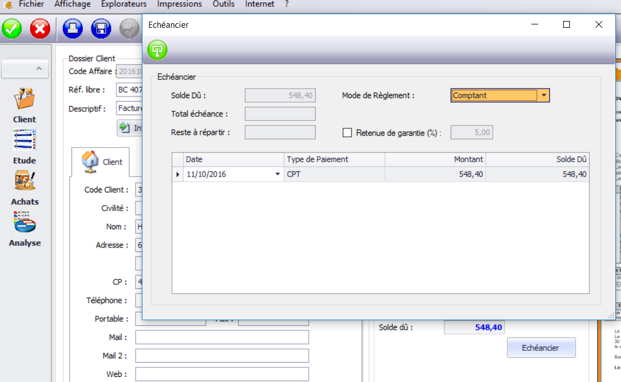621x382 pixels.
Task: Click into the Mail 2 input field
Action: tap(222, 356)
